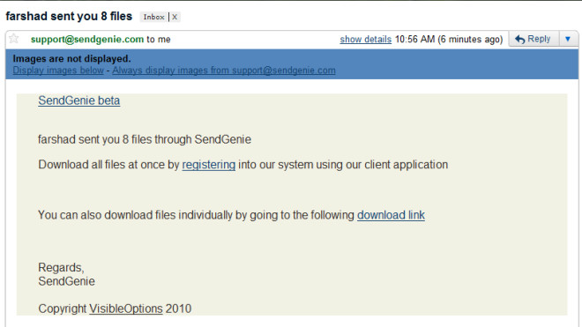Open the SendGenie beta link
582x327 pixels.
click(x=79, y=100)
